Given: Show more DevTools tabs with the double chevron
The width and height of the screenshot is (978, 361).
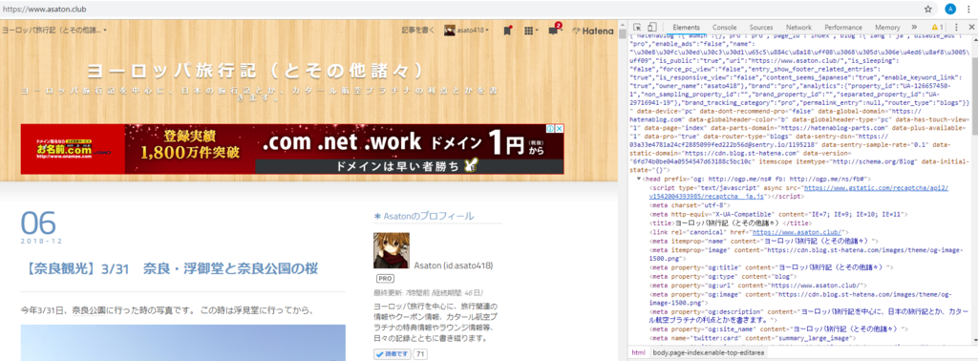Looking at the screenshot, I should [x=914, y=28].
